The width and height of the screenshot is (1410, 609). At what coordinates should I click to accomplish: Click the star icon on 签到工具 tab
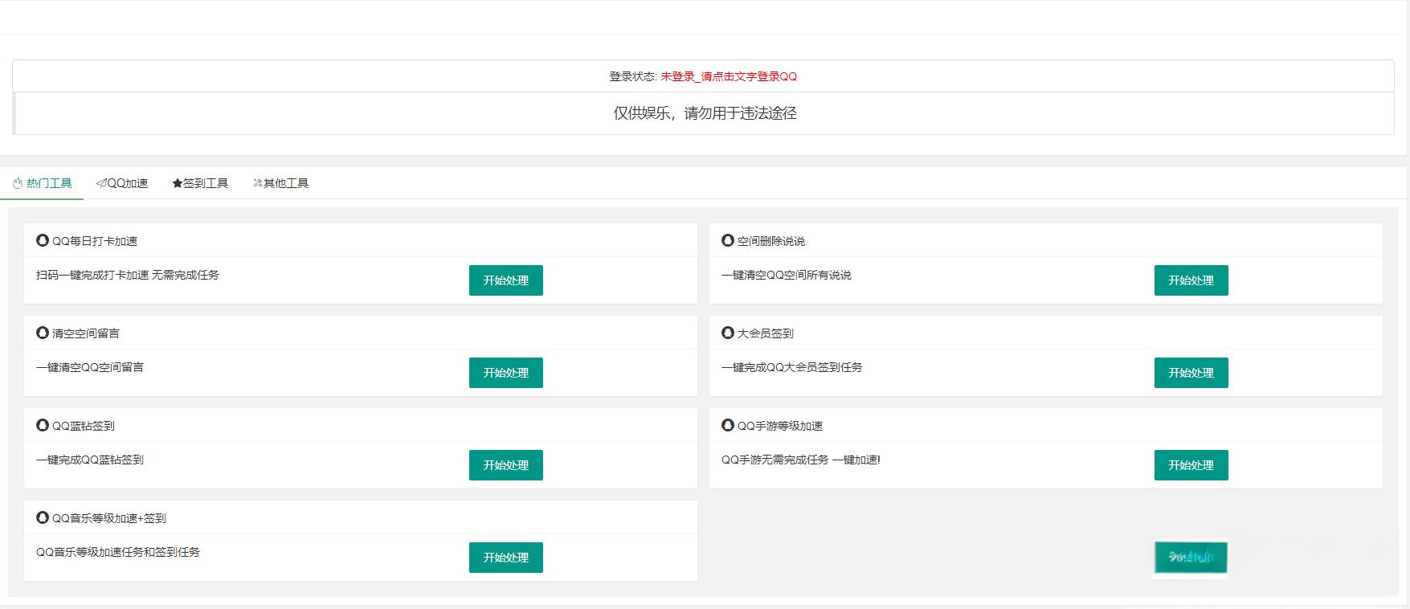tap(177, 183)
